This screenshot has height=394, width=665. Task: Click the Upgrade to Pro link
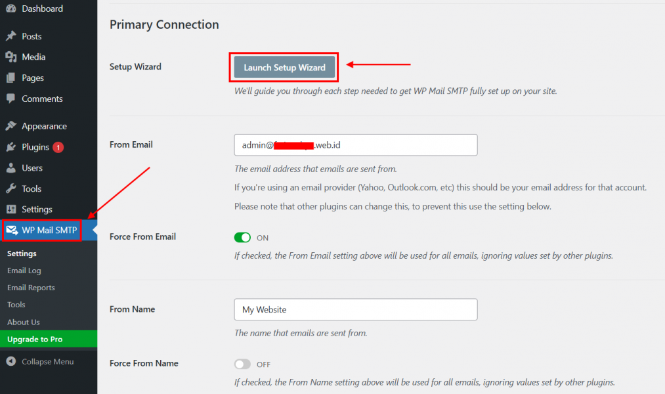click(x=35, y=339)
